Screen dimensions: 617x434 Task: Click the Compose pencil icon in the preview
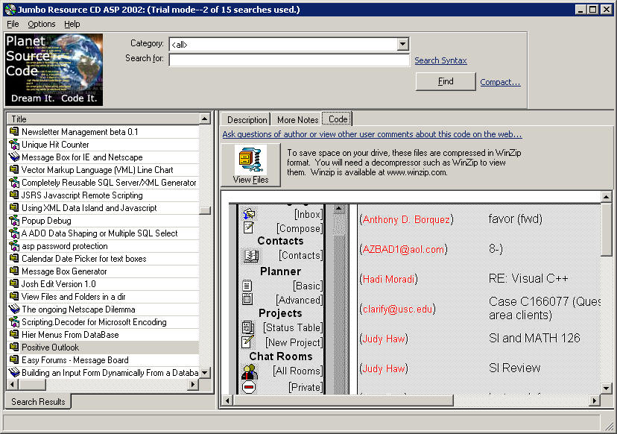pyautogui.click(x=248, y=227)
